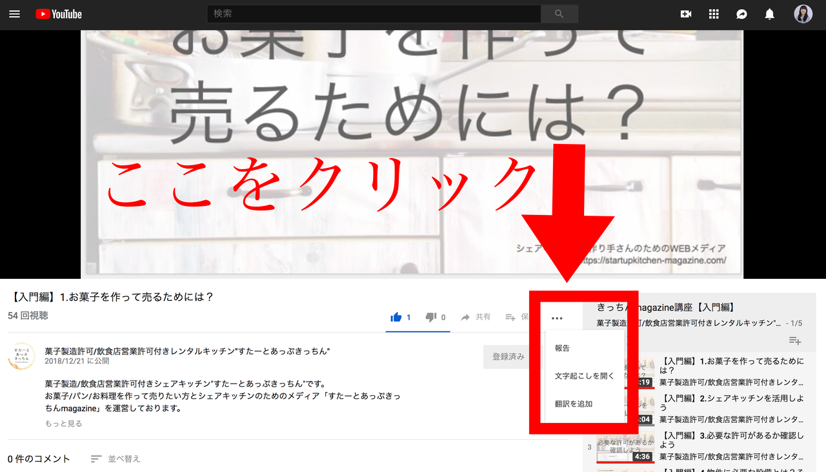
Task: Open the 並べ替え comment sort dropdown
Action: tap(116, 458)
